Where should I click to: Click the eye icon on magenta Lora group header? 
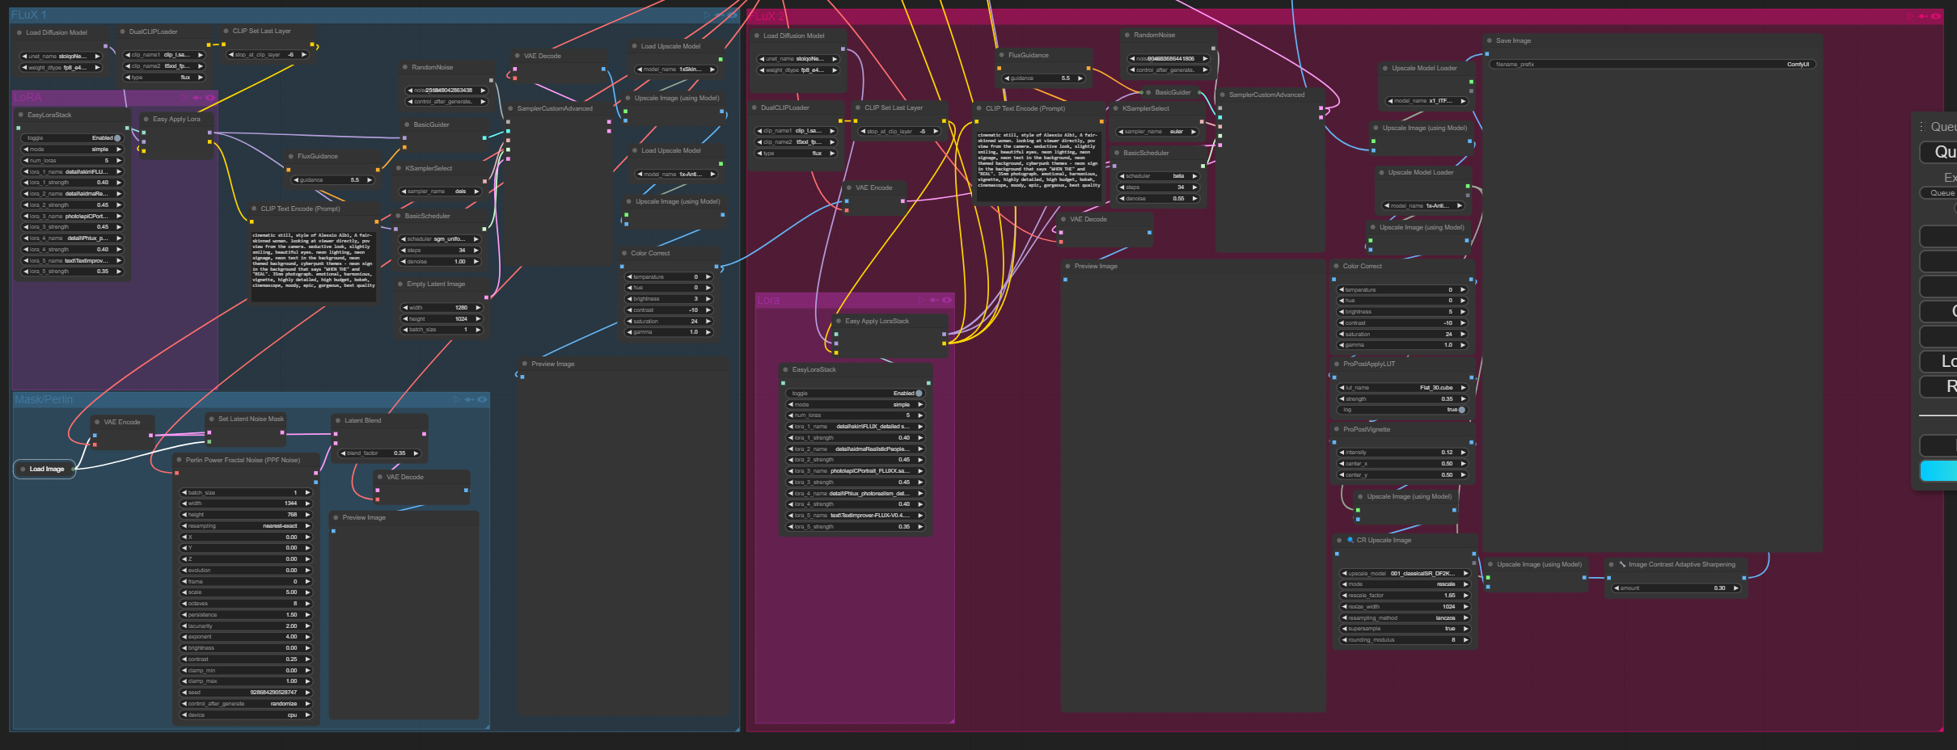coord(947,300)
